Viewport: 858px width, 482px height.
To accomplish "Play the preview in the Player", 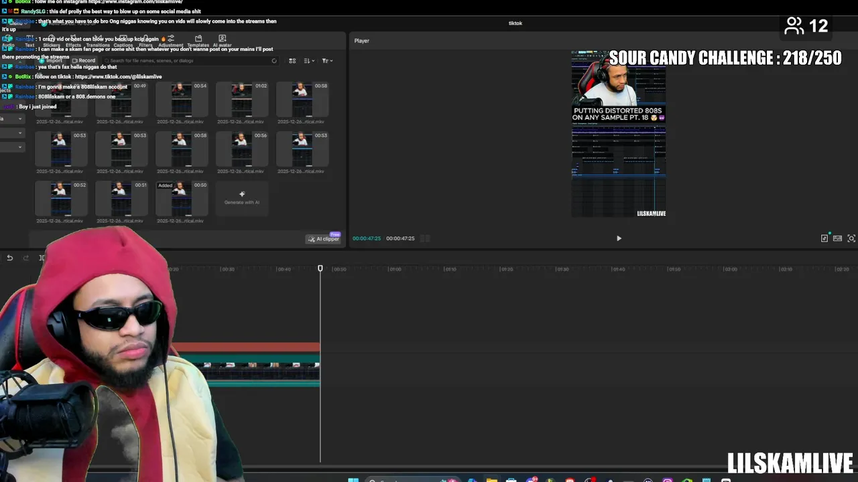I will (x=619, y=238).
